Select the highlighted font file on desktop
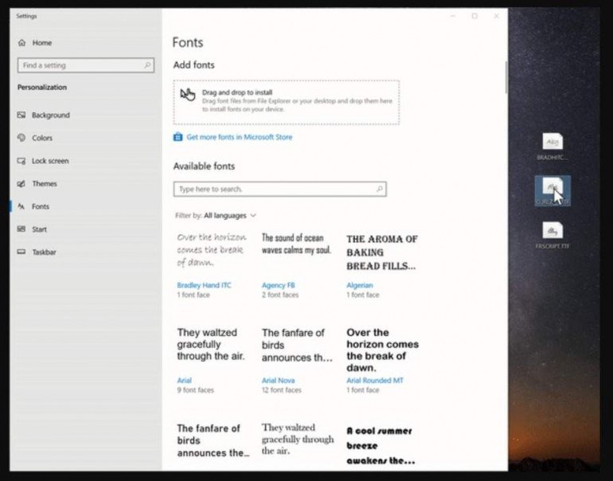This screenshot has width=613, height=481. [x=552, y=191]
